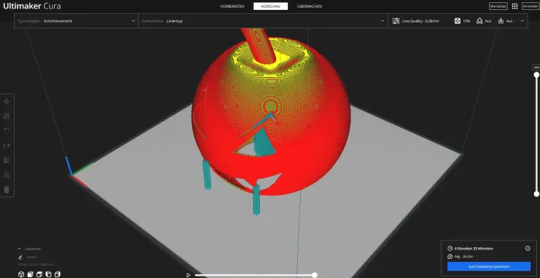
Task: Select the Move tool in left toolbar
Action: pyautogui.click(x=6, y=102)
